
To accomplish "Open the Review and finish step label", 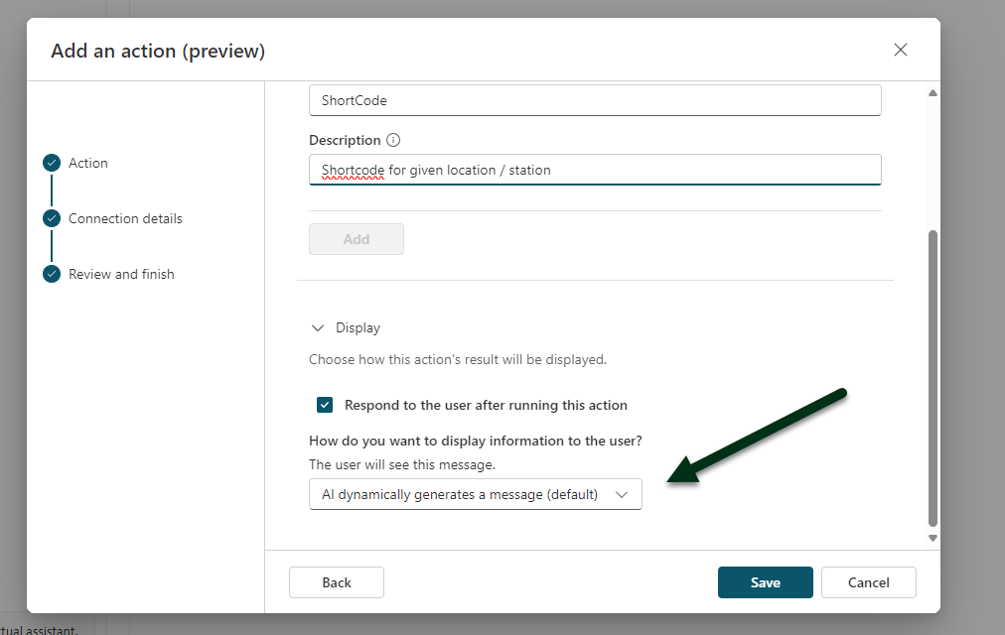I will click(121, 274).
